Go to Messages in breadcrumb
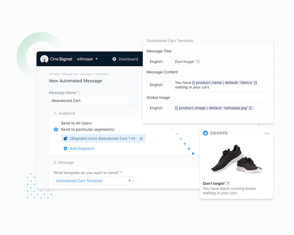The height and width of the screenshot is (235, 294). pyautogui.click(x=87, y=74)
